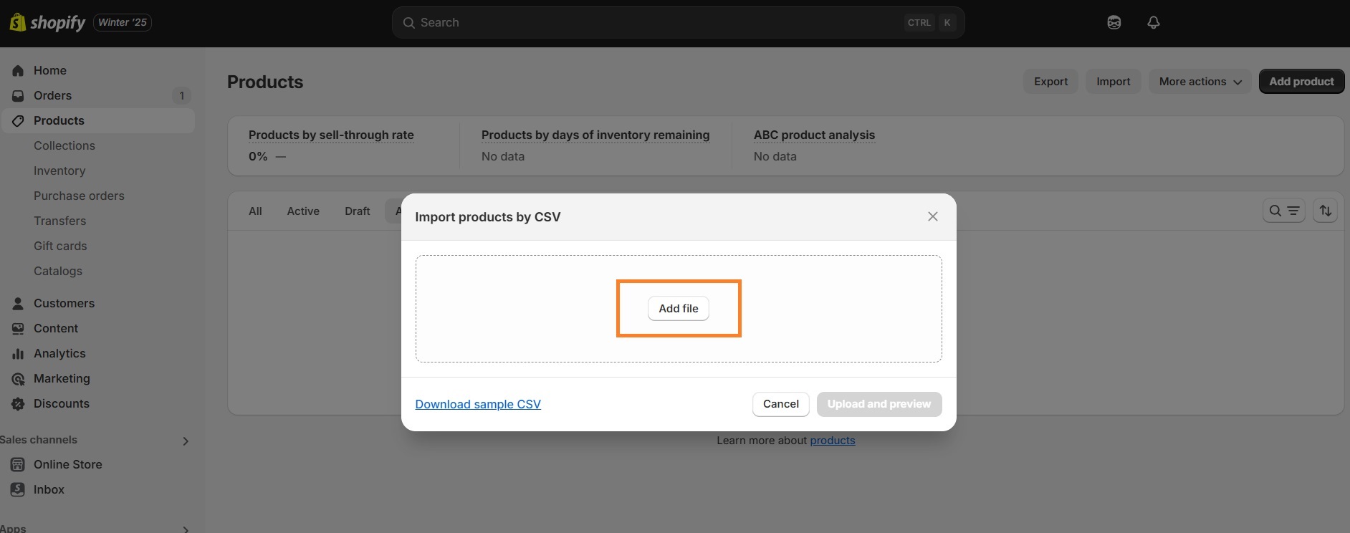The width and height of the screenshot is (1350, 533).
Task: Click the Customers person icon
Action: (18, 303)
